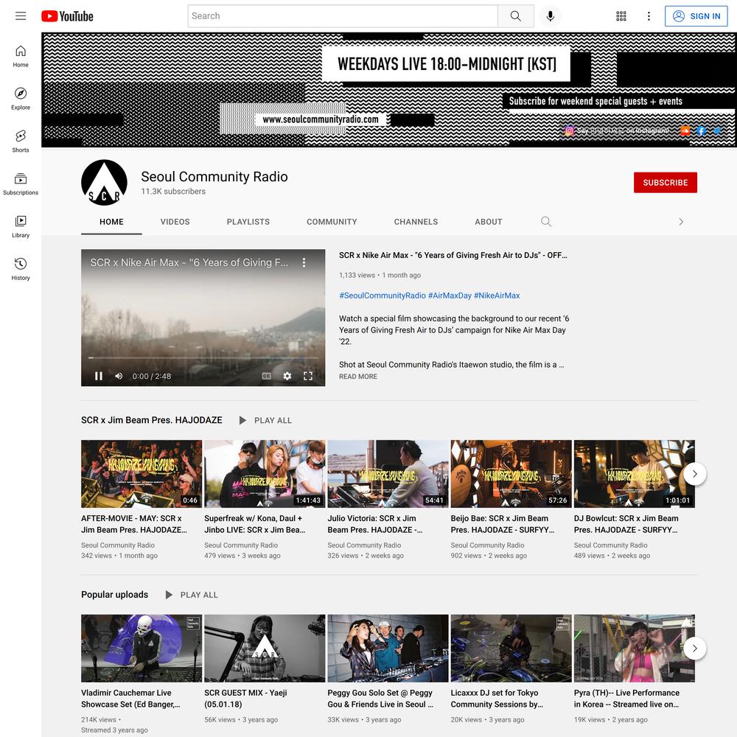
Task: Pause the featured video
Action: click(x=99, y=376)
